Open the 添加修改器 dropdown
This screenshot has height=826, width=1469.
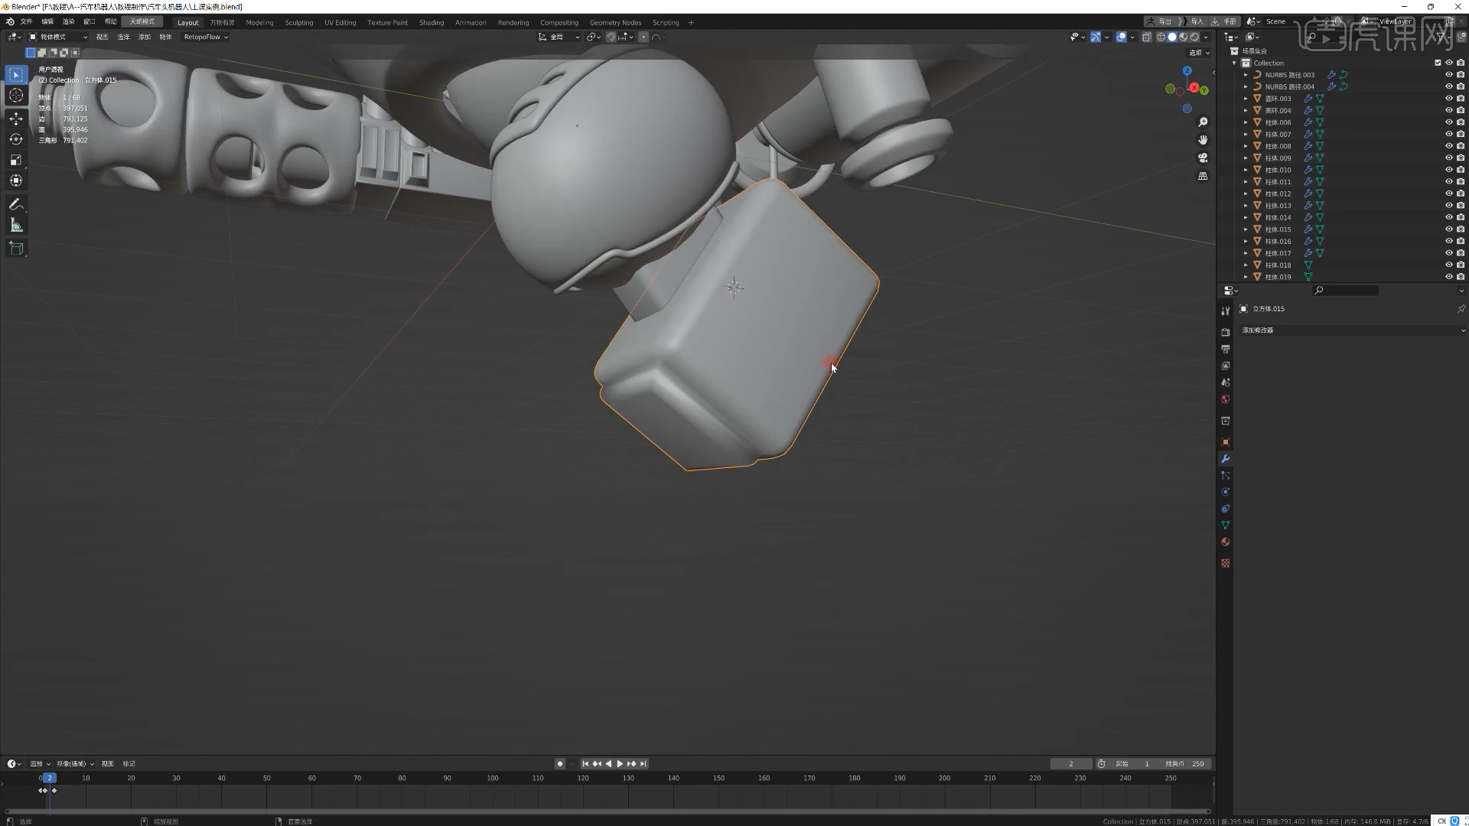click(x=1353, y=330)
